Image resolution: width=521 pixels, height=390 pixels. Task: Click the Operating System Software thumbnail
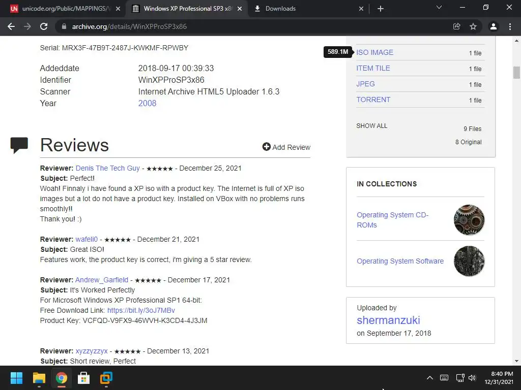[469, 261]
